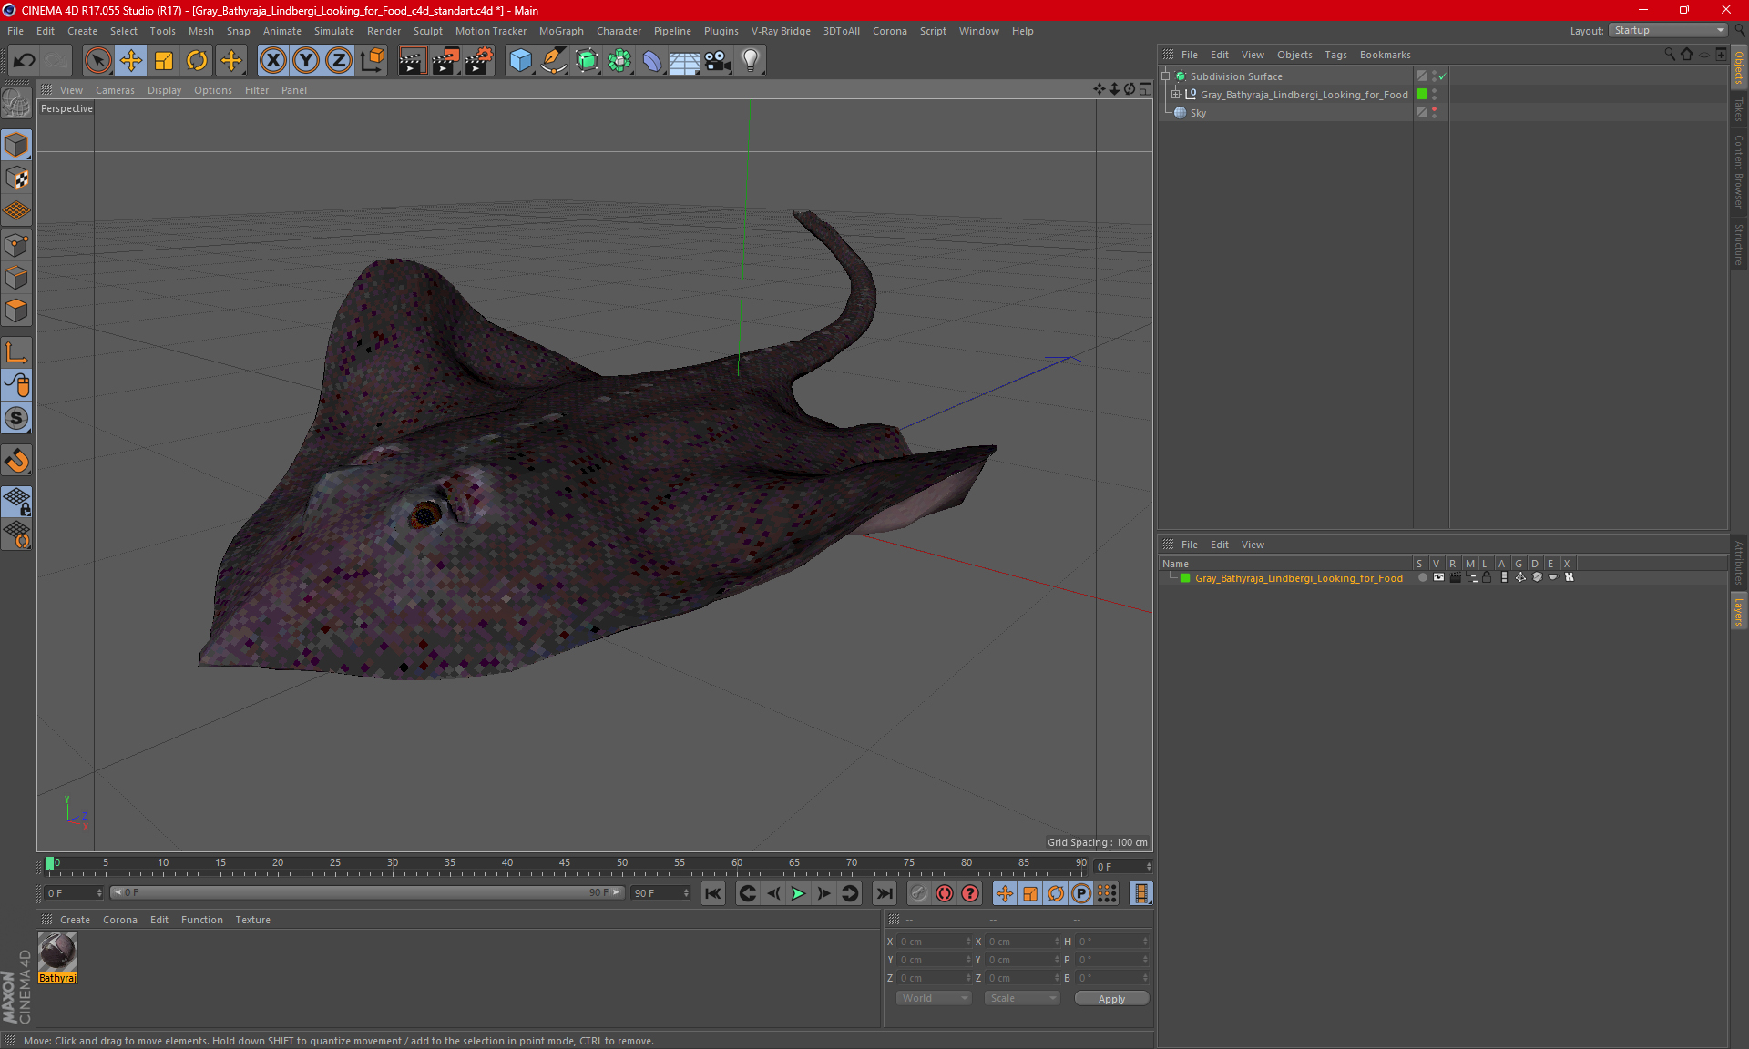
Task: Toggle Z-axis lock button
Action: pyautogui.click(x=338, y=61)
